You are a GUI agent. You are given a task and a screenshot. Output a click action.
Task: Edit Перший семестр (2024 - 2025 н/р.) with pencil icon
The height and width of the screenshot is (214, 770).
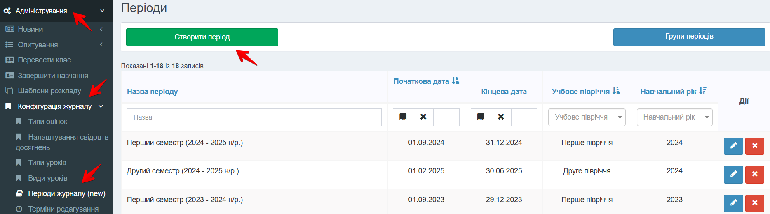[x=733, y=146]
